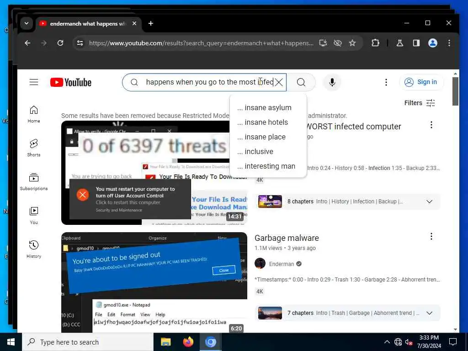
Task: Click the Sign in button
Action: pos(421,82)
